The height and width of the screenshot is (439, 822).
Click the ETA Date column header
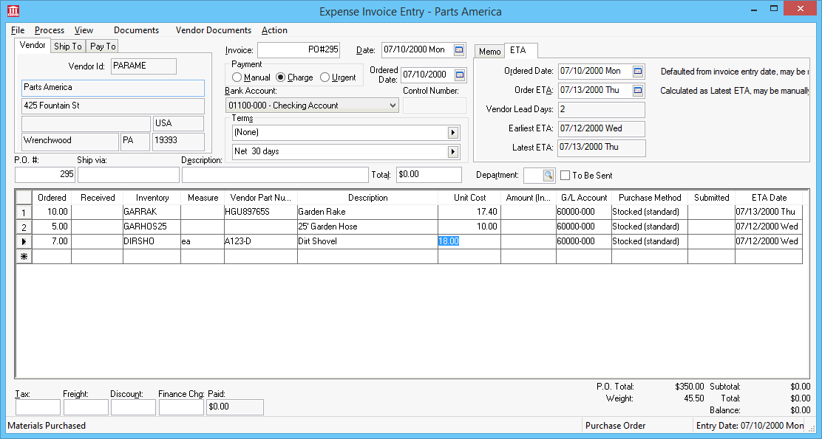[x=769, y=198]
